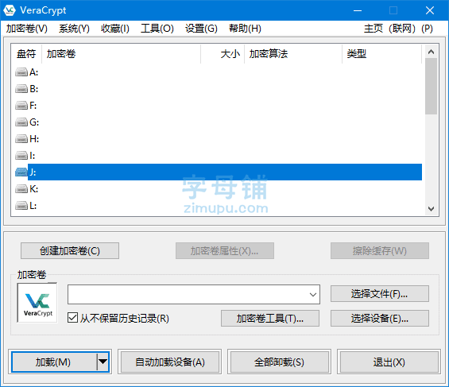Image resolution: width=449 pixels, height=387 pixels.
Task: Select the G: drive slot icon
Action: pos(21,122)
